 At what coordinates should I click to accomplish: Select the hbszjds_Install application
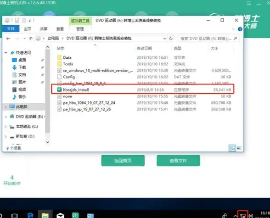click(x=76, y=90)
